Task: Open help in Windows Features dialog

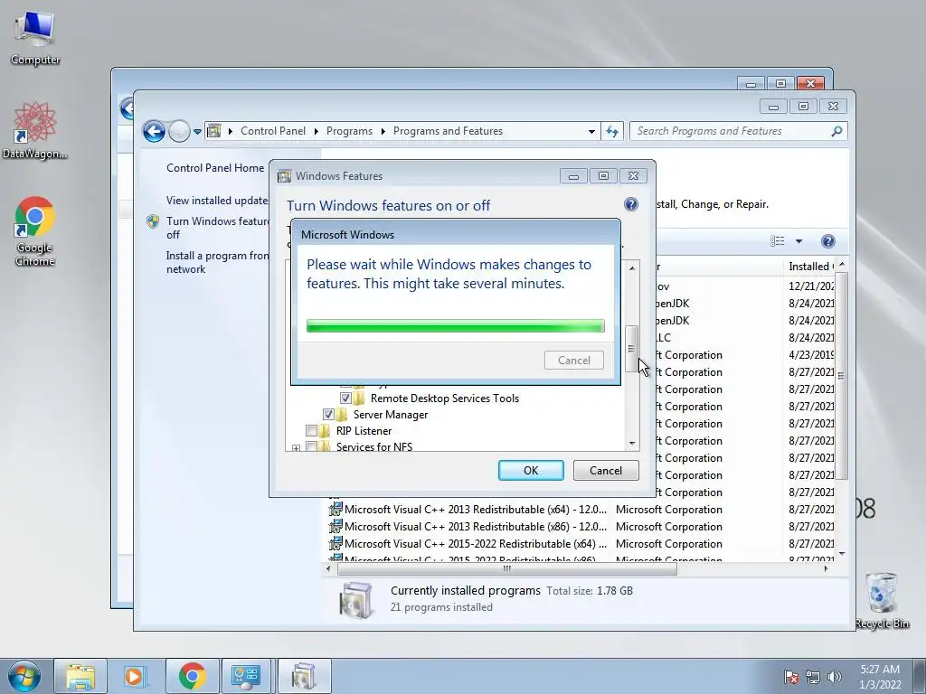Action: (630, 204)
